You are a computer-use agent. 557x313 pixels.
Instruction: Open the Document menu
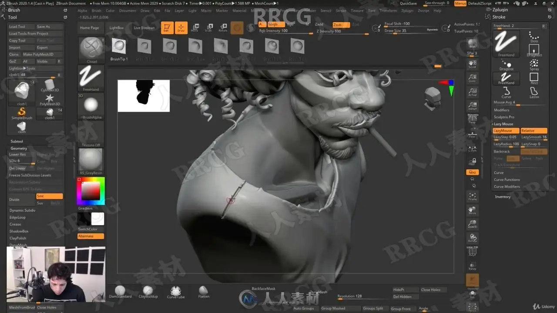[128, 10]
